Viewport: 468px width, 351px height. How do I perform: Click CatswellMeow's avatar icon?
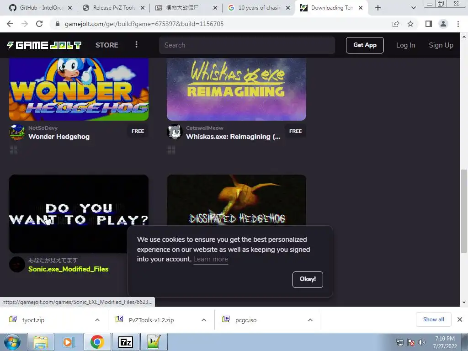pos(175,132)
